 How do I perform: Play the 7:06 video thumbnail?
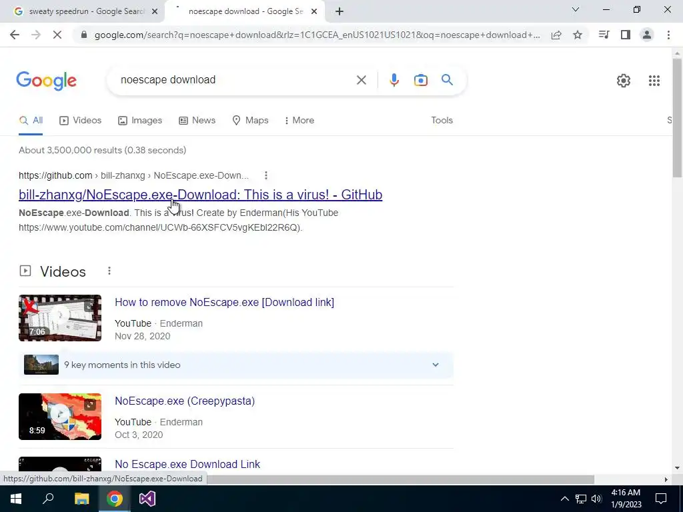click(x=60, y=318)
